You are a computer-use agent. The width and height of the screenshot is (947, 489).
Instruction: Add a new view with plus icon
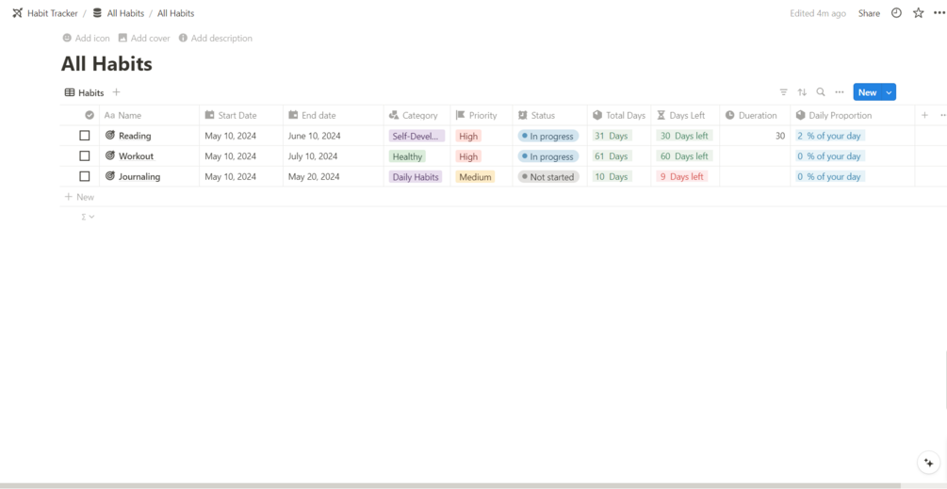pyautogui.click(x=117, y=92)
